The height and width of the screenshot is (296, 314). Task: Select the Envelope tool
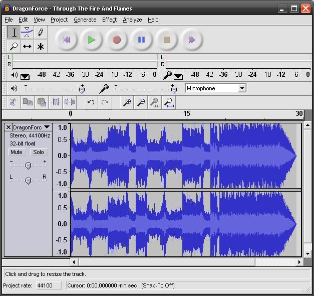pos(28,33)
